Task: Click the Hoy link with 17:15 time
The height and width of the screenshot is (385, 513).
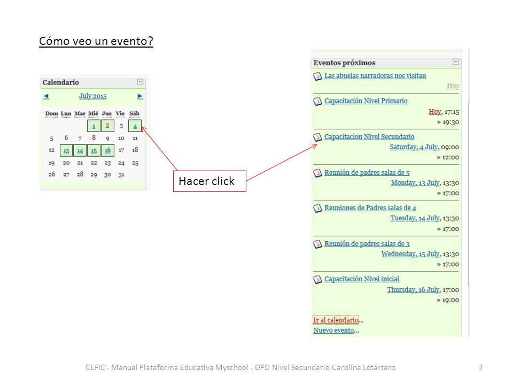Action: pos(435,112)
